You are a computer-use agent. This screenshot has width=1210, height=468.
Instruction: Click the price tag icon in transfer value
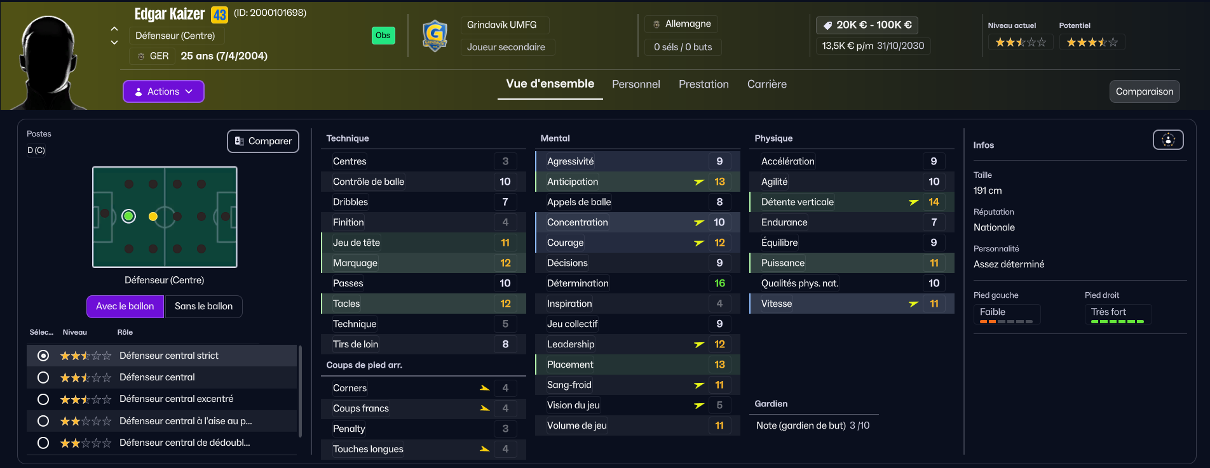827,25
